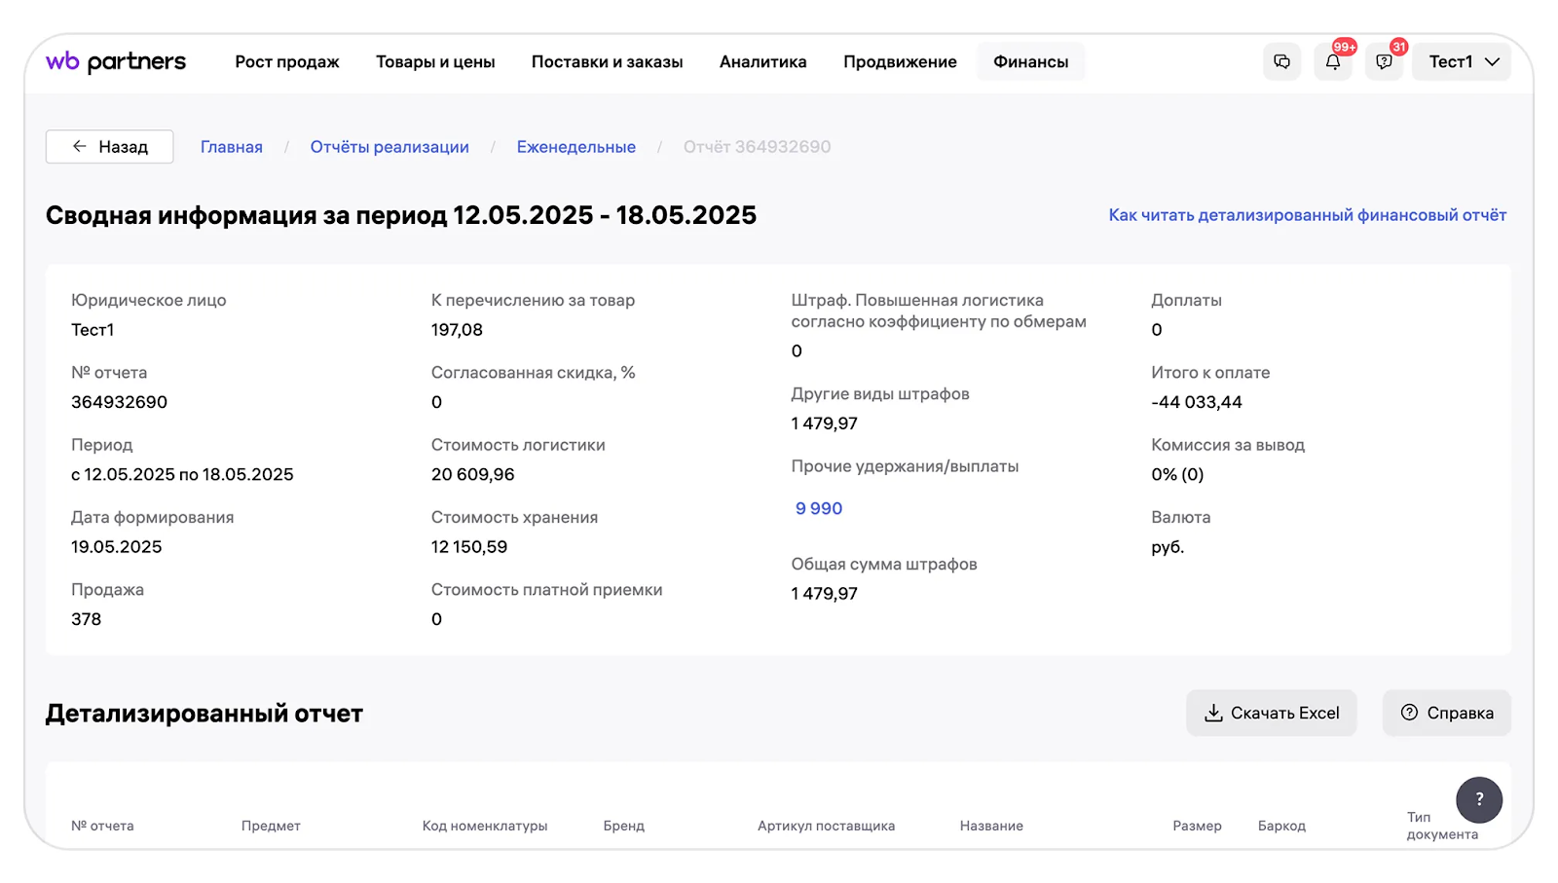
Task: Follow the Главная breadcrumb link
Action: point(232,147)
